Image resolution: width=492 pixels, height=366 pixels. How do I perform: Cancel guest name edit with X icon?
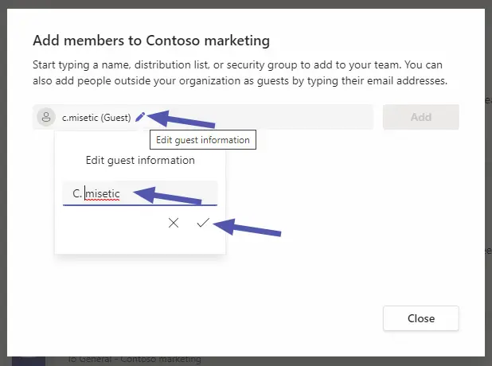coord(174,223)
